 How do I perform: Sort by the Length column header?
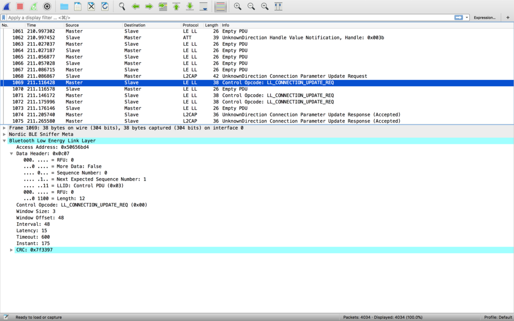coord(212,25)
